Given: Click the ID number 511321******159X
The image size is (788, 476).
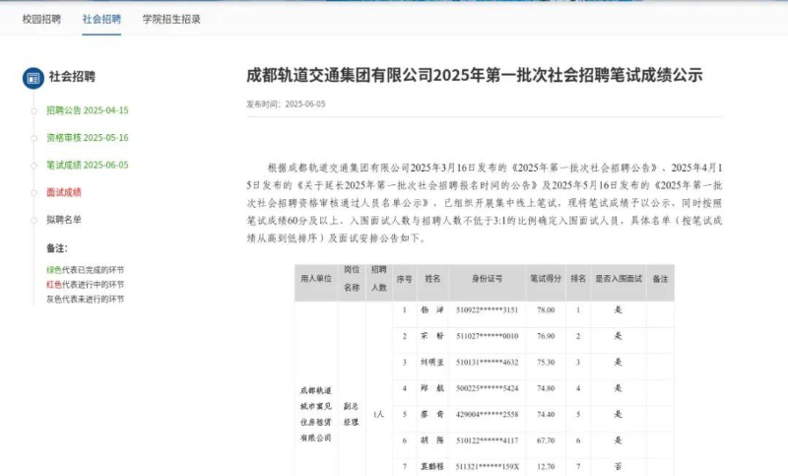Looking at the screenshot, I should (487, 467).
